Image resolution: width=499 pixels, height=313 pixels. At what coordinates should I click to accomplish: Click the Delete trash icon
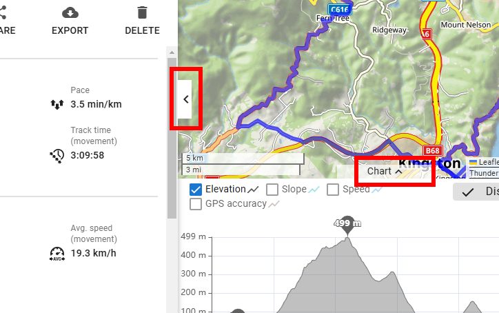[142, 12]
